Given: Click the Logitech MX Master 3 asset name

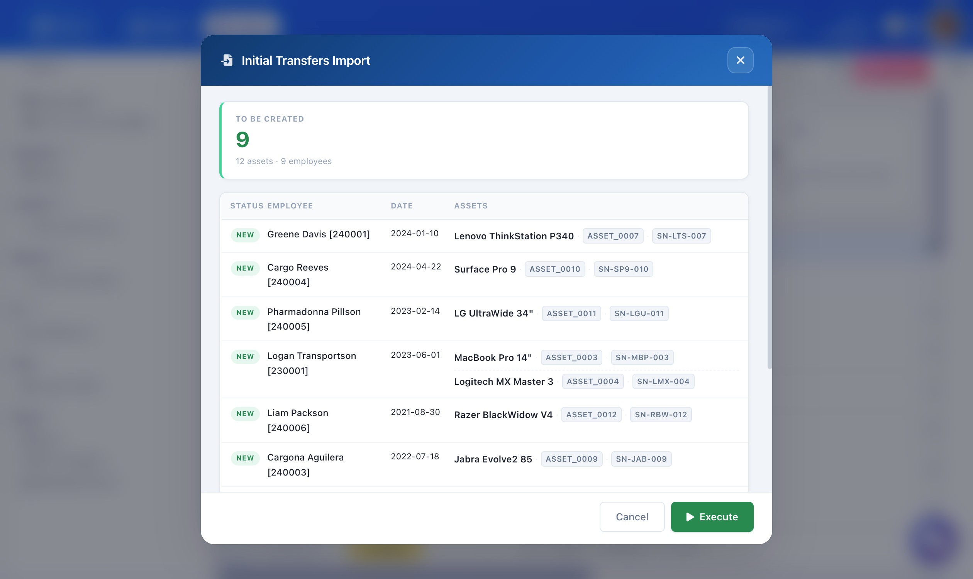Looking at the screenshot, I should point(503,382).
